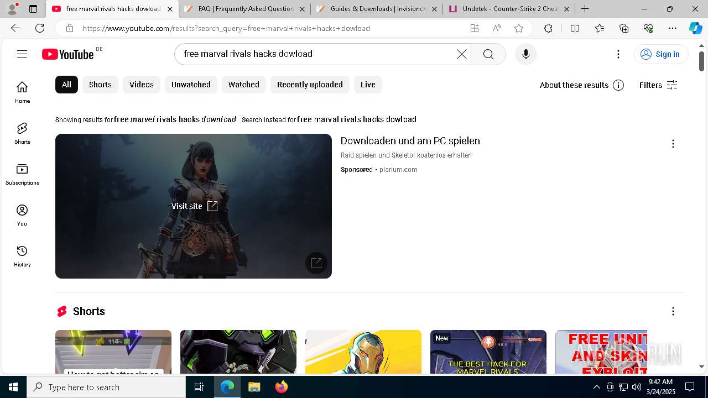Click the Sign in button
This screenshot has height=398, width=708.
point(660,54)
